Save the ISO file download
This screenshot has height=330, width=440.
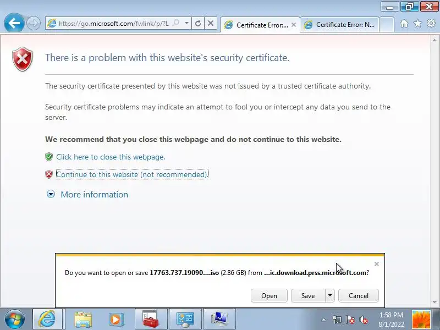pos(308,296)
